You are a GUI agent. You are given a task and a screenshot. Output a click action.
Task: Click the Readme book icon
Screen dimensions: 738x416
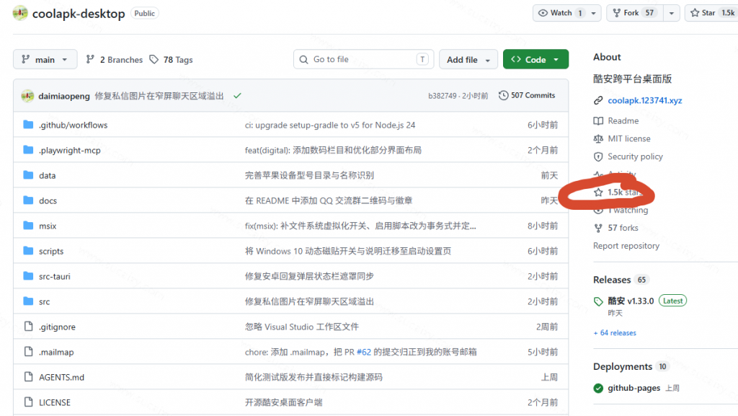(598, 121)
